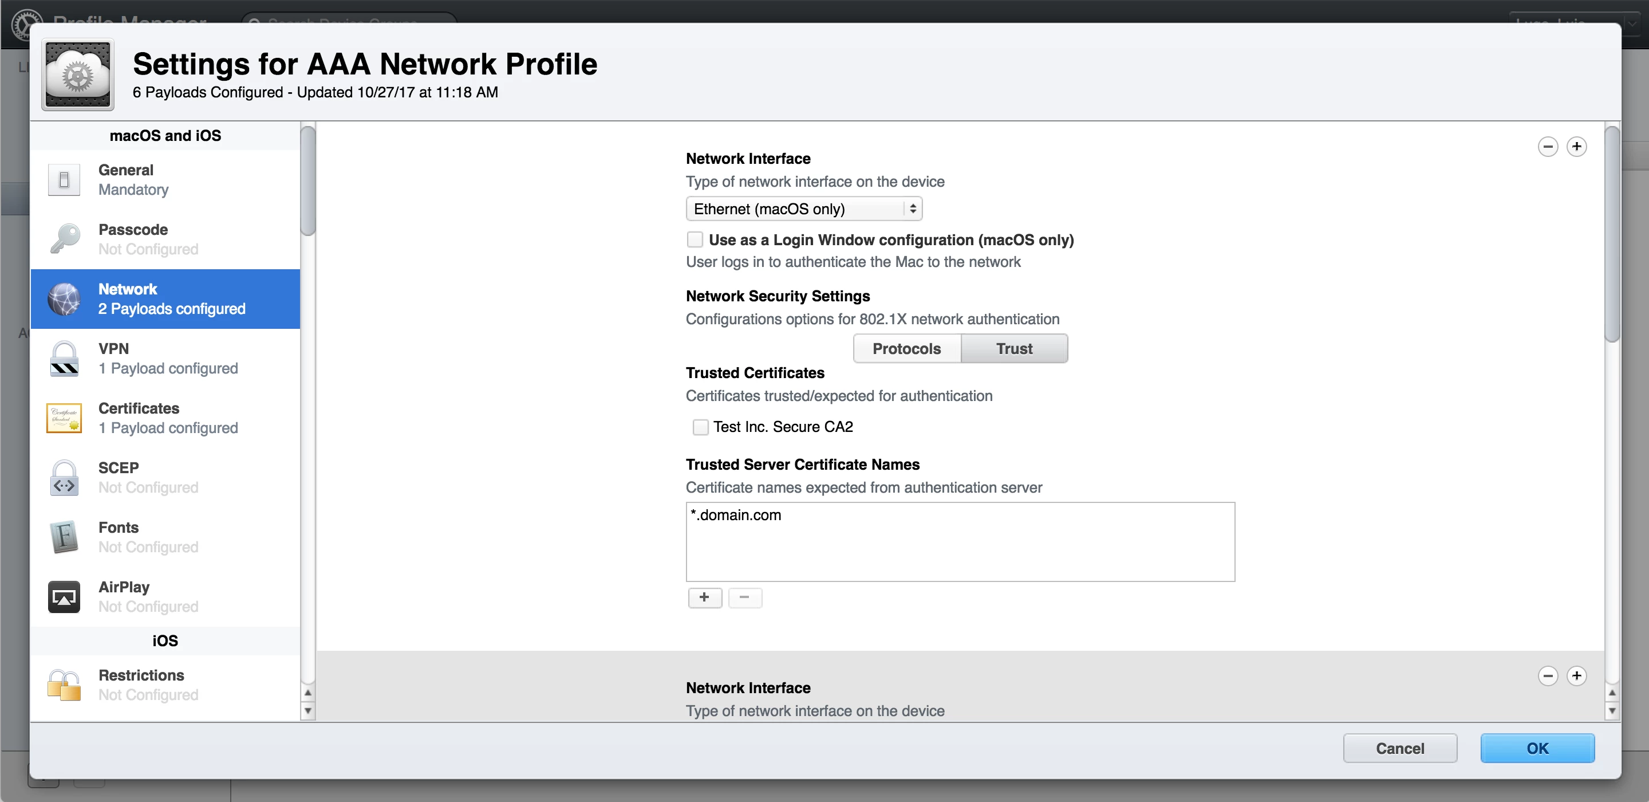Check the Test Inc. Secure CA2 certificate
Image resolution: width=1649 pixels, height=802 pixels.
[x=700, y=427]
